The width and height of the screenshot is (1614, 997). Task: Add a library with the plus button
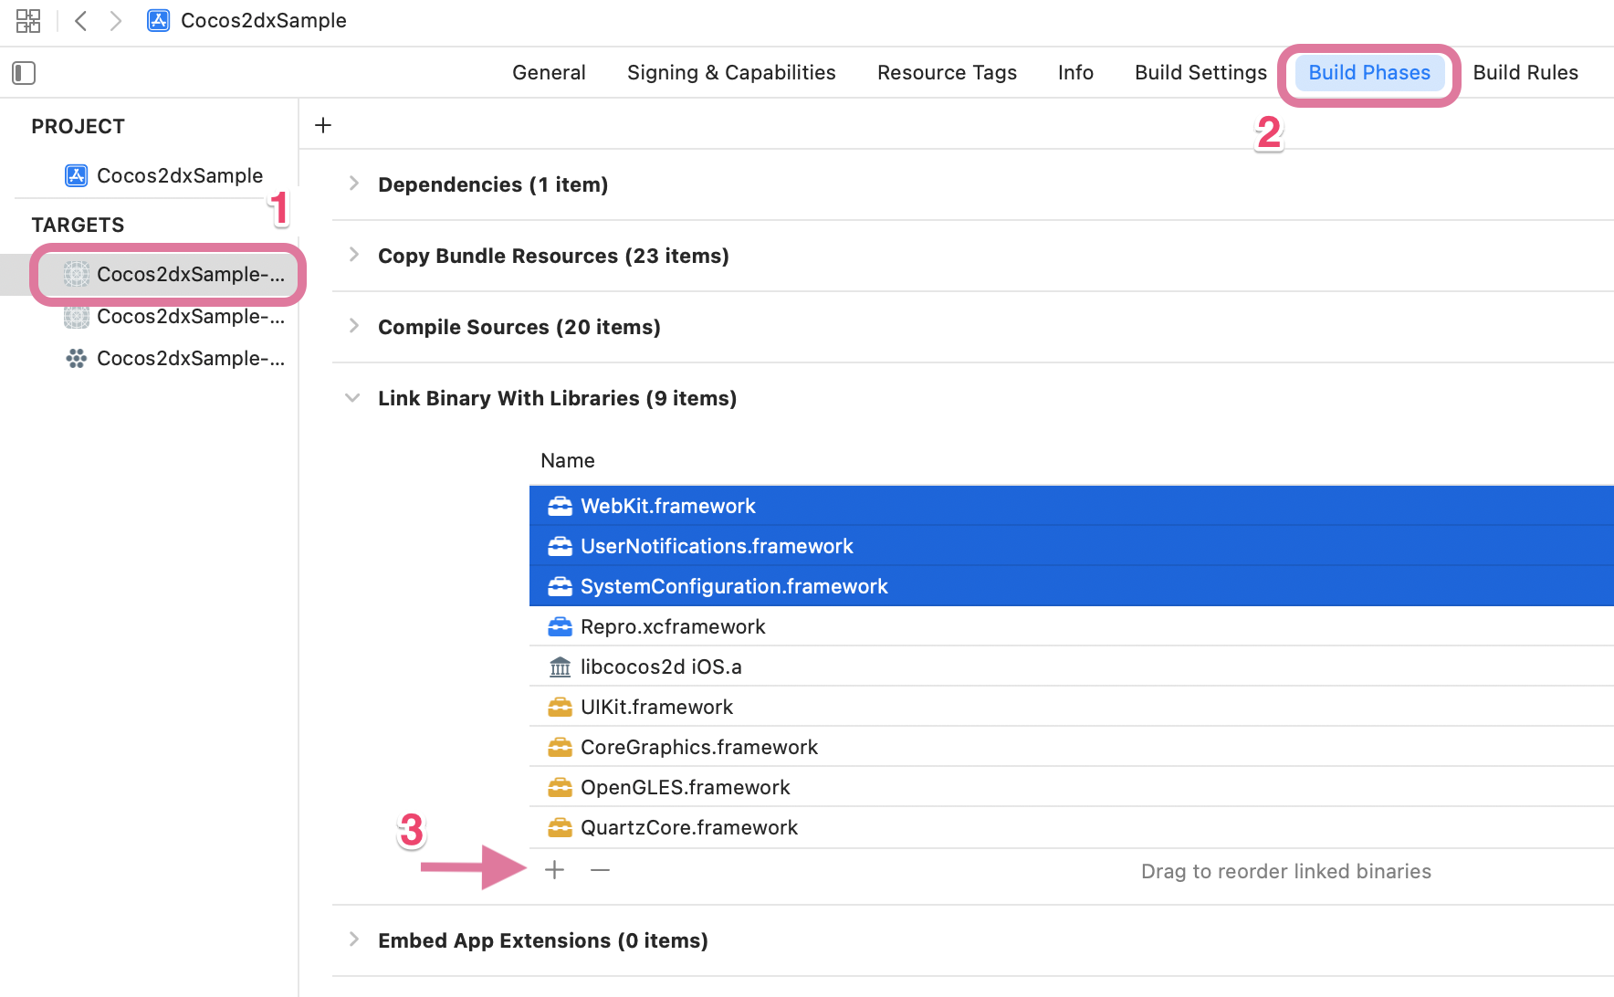click(x=554, y=870)
